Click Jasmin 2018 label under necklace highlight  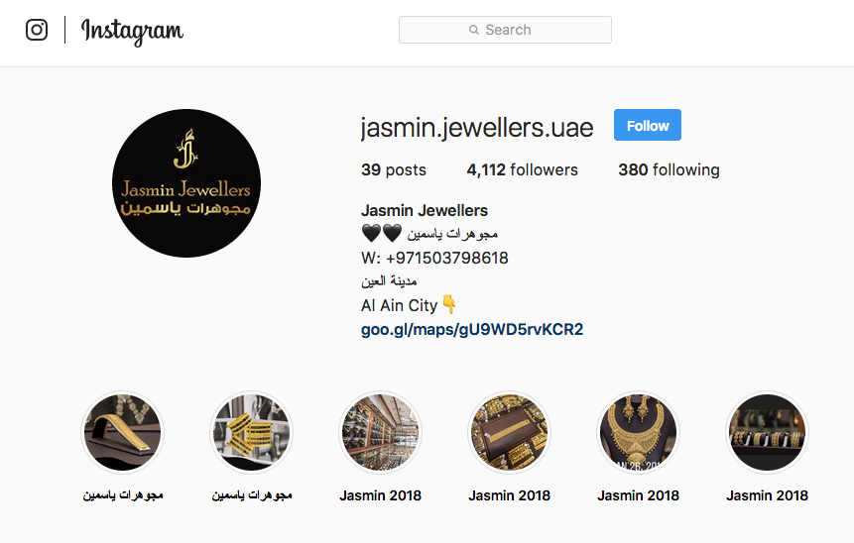click(x=639, y=495)
